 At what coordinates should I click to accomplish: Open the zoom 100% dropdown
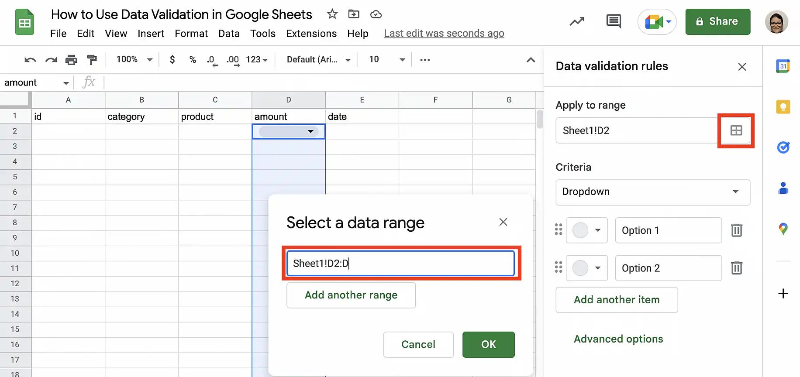click(x=134, y=59)
